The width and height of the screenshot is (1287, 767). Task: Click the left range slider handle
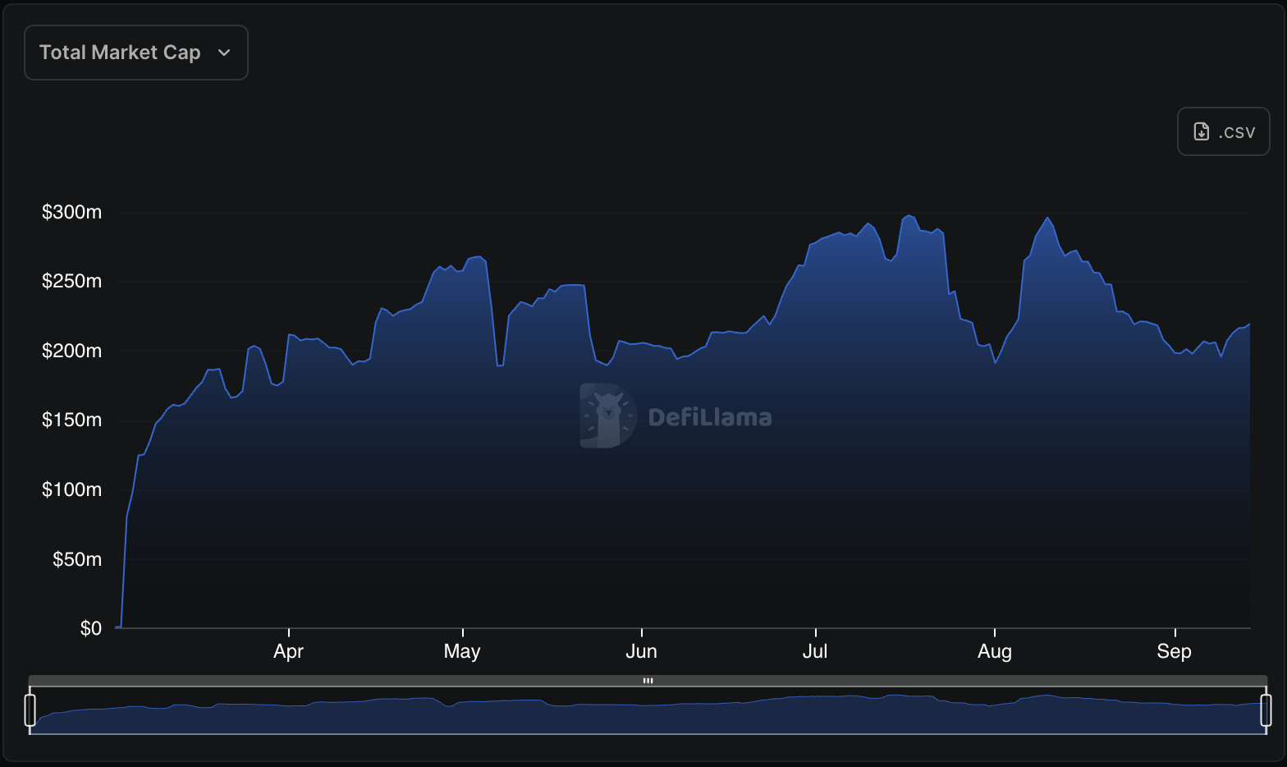(x=30, y=710)
